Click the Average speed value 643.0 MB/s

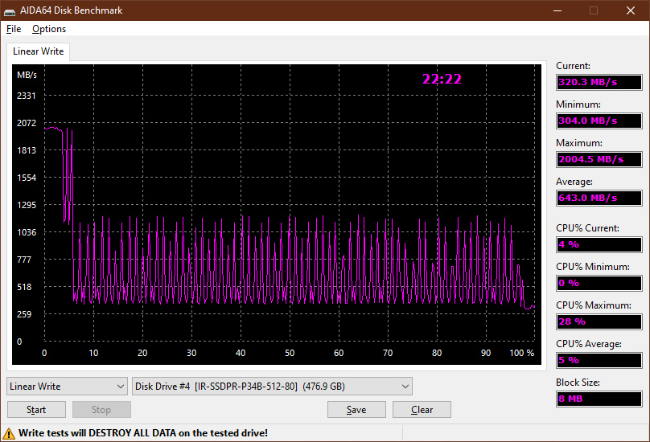599,198
